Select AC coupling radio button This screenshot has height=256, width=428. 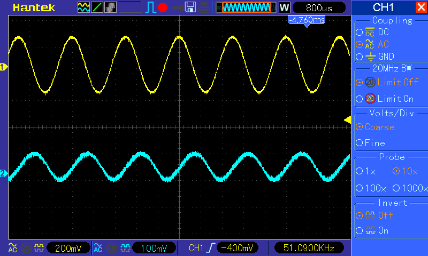[359, 44]
